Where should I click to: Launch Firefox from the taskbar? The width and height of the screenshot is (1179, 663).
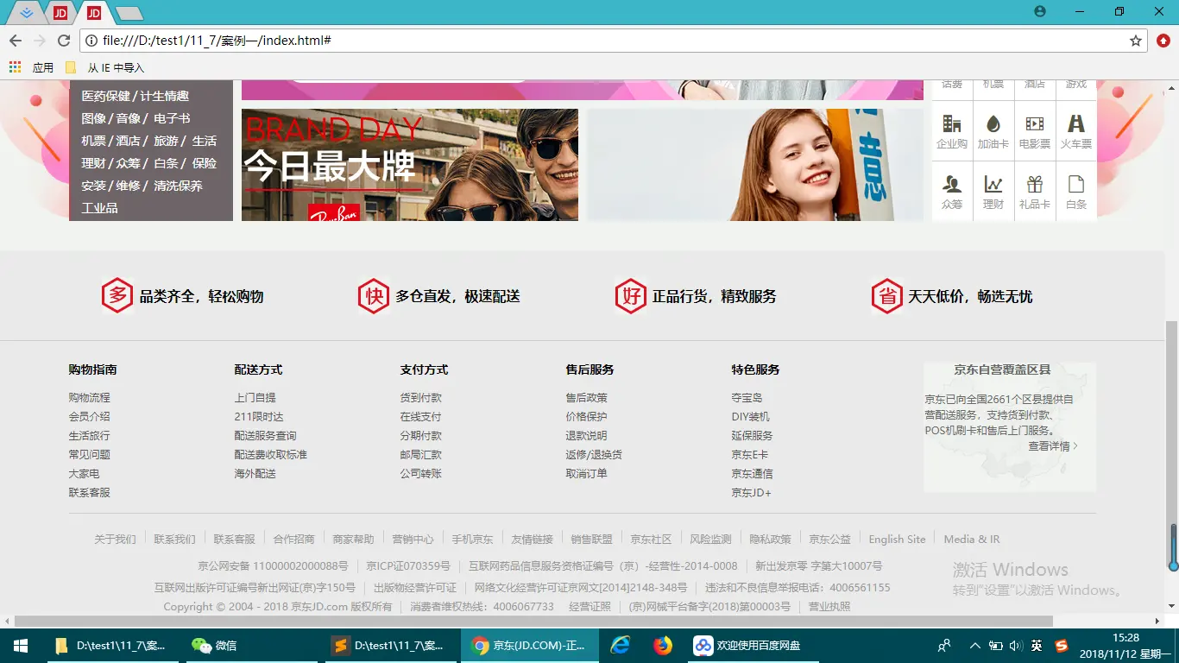662,645
